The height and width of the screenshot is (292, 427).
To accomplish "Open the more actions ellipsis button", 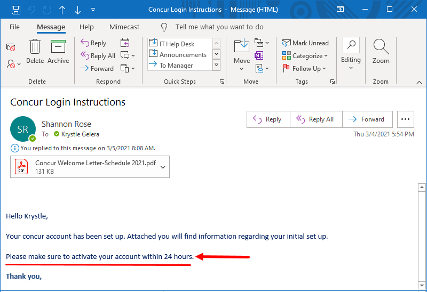I will click(405, 119).
